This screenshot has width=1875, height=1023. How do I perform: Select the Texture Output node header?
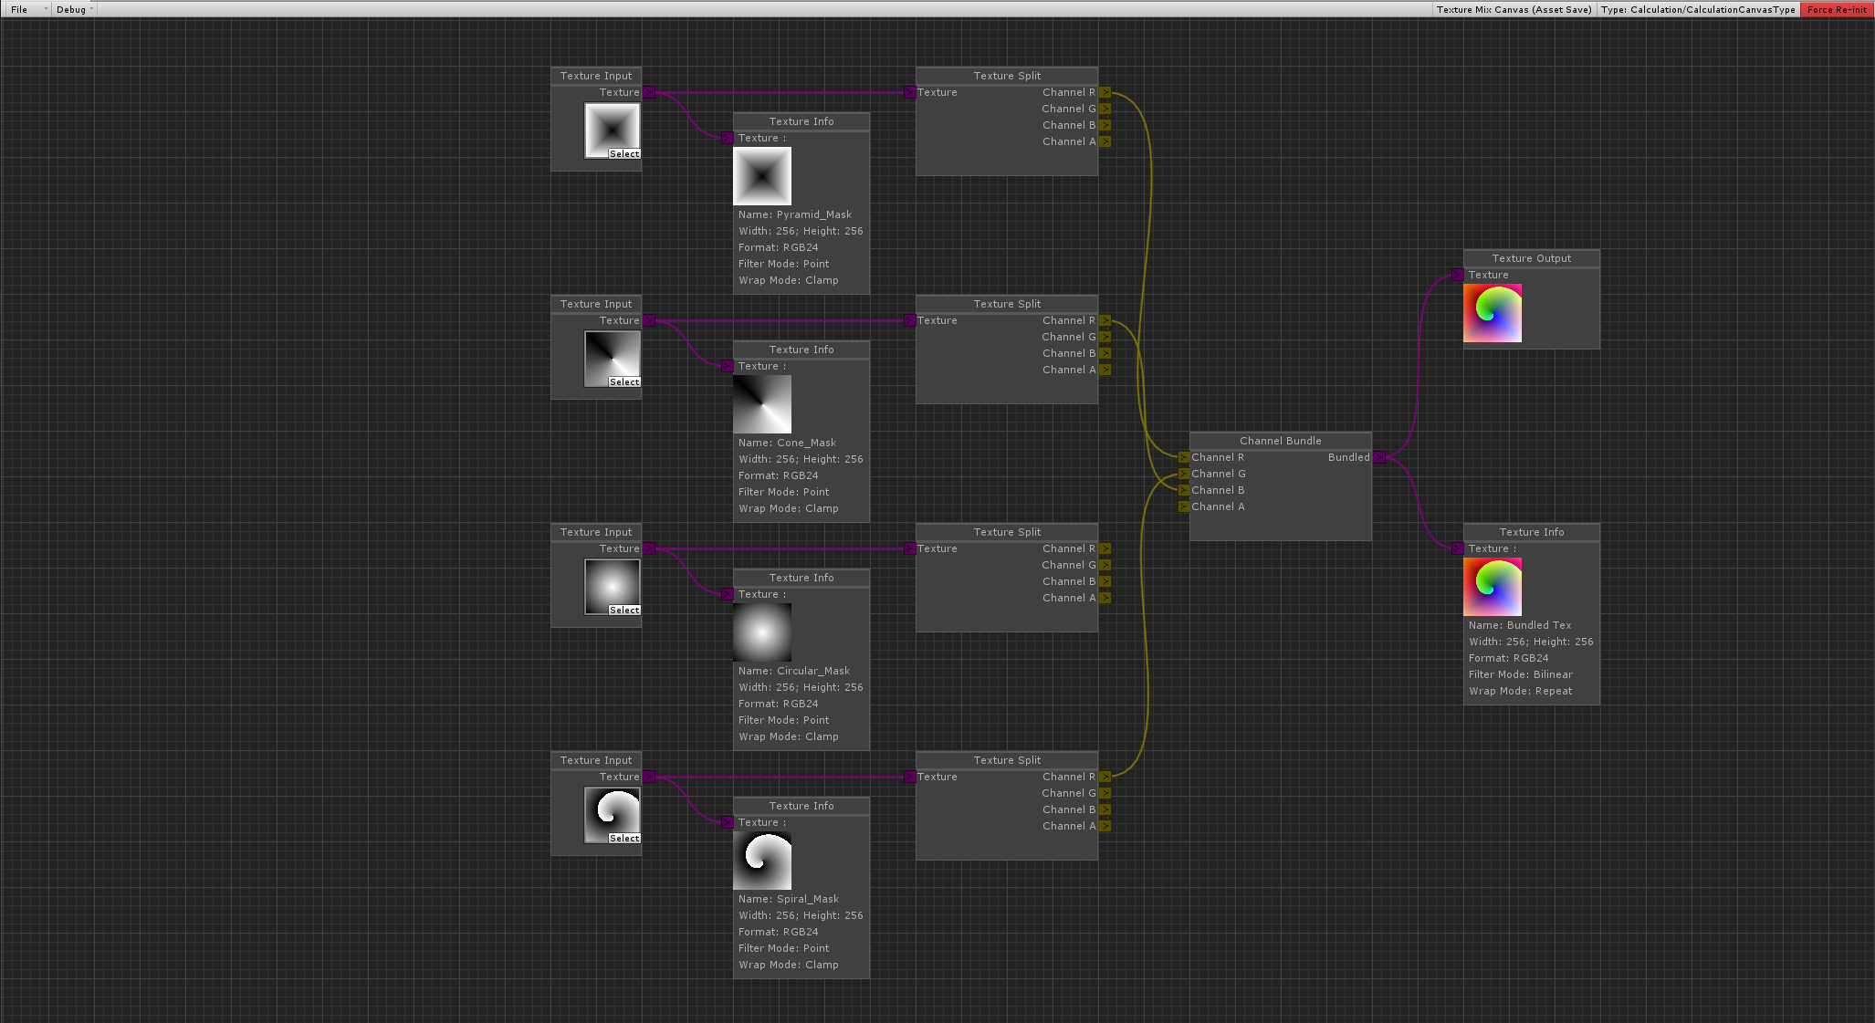tap(1531, 258)
